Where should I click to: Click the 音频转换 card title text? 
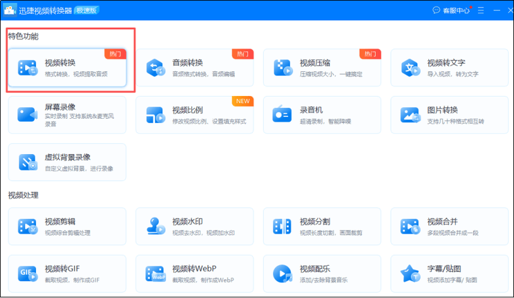tap(187, 63)
